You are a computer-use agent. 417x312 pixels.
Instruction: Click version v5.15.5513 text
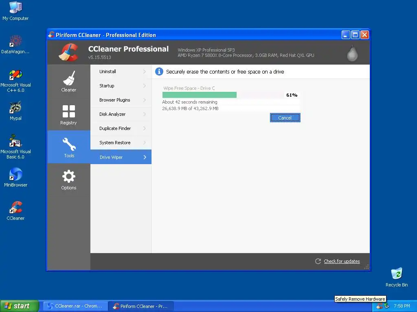(x=99, y=57)
